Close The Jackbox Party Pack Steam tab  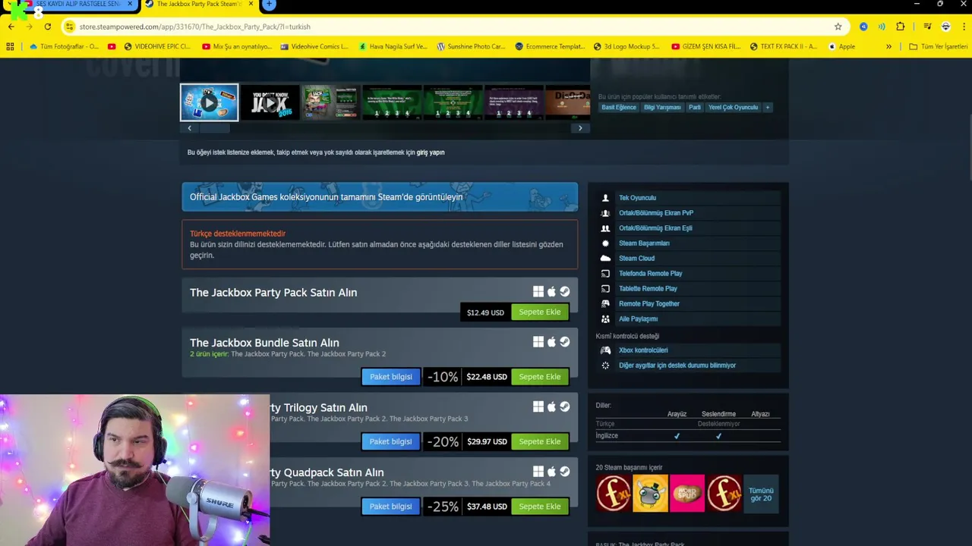tap(251, 5)
